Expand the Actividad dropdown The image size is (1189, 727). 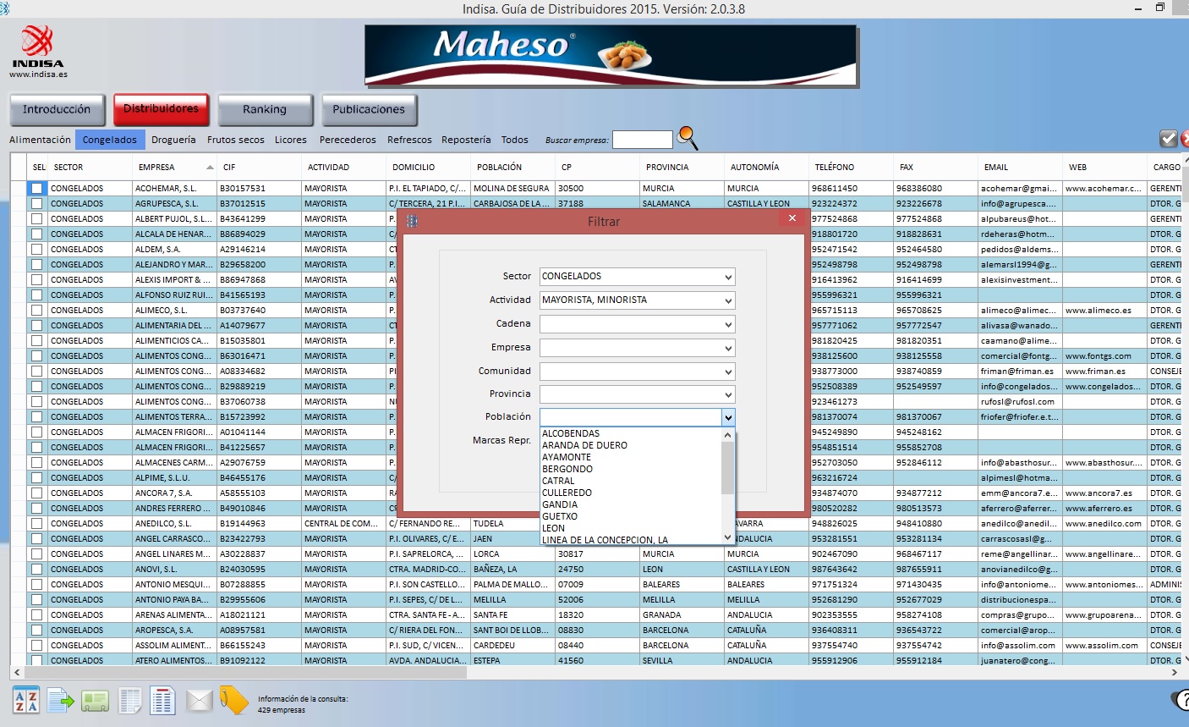click(728, 300)
